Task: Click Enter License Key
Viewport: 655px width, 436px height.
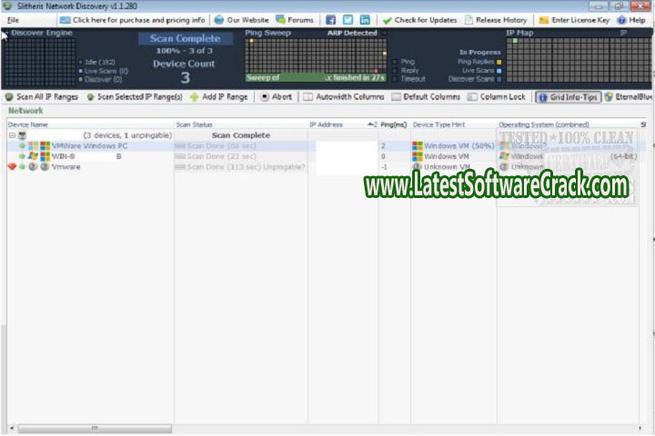Action: coord(574,20)
